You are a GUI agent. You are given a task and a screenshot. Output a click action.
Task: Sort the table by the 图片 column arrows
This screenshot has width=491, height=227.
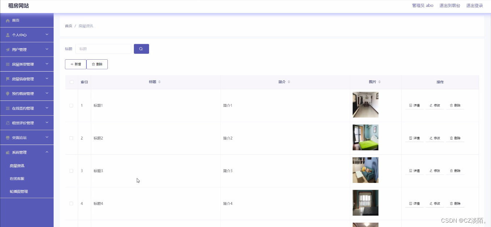[379, 82]
